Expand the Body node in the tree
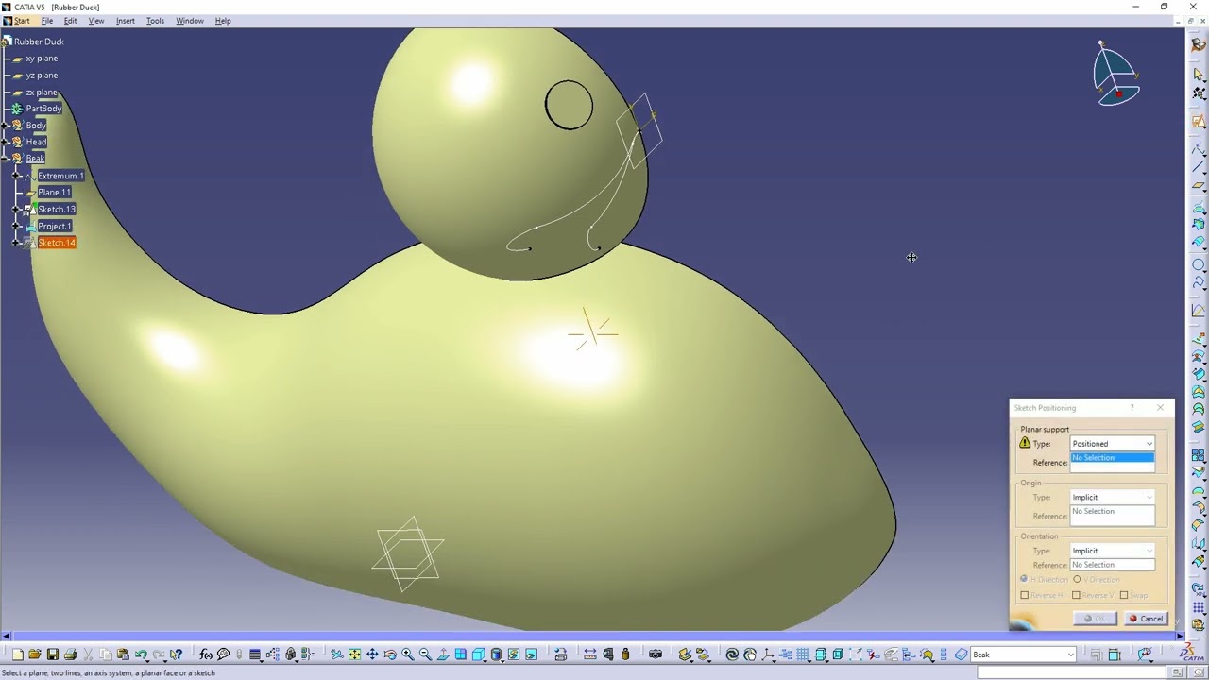 click(6, 126)
